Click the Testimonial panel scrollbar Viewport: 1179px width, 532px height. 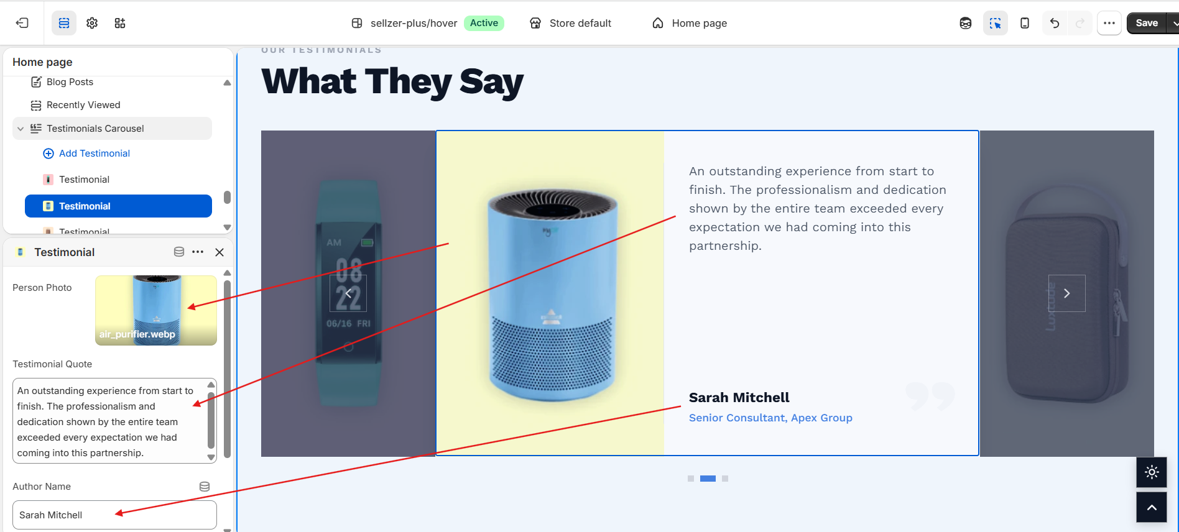click(x=227, y=369)
